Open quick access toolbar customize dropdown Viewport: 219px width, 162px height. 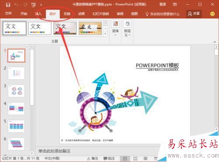[41, 5]
